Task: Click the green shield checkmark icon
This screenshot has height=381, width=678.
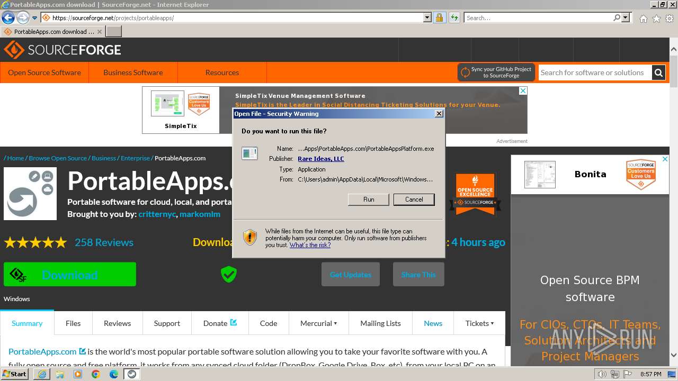Action: click(x=229, y=274)
